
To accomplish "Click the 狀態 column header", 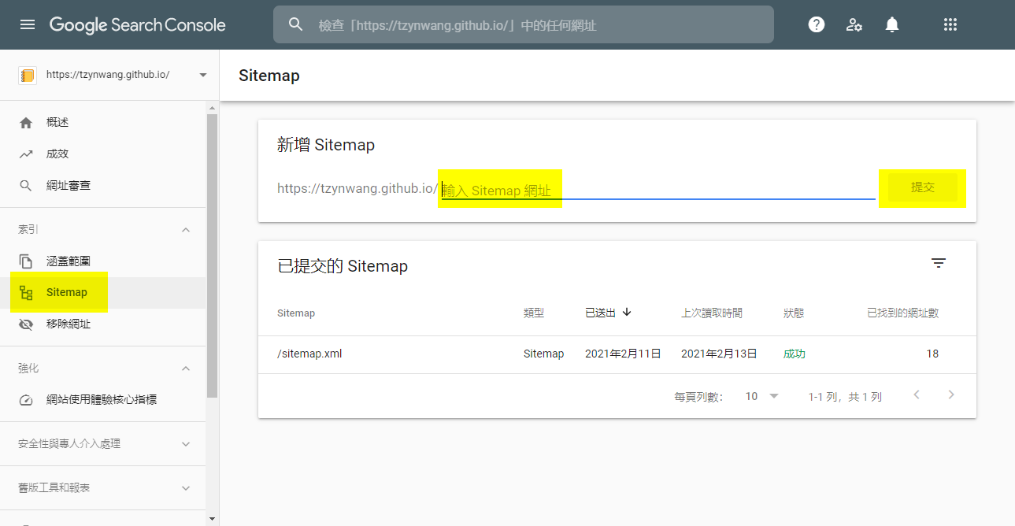I will tap(794, 313).
